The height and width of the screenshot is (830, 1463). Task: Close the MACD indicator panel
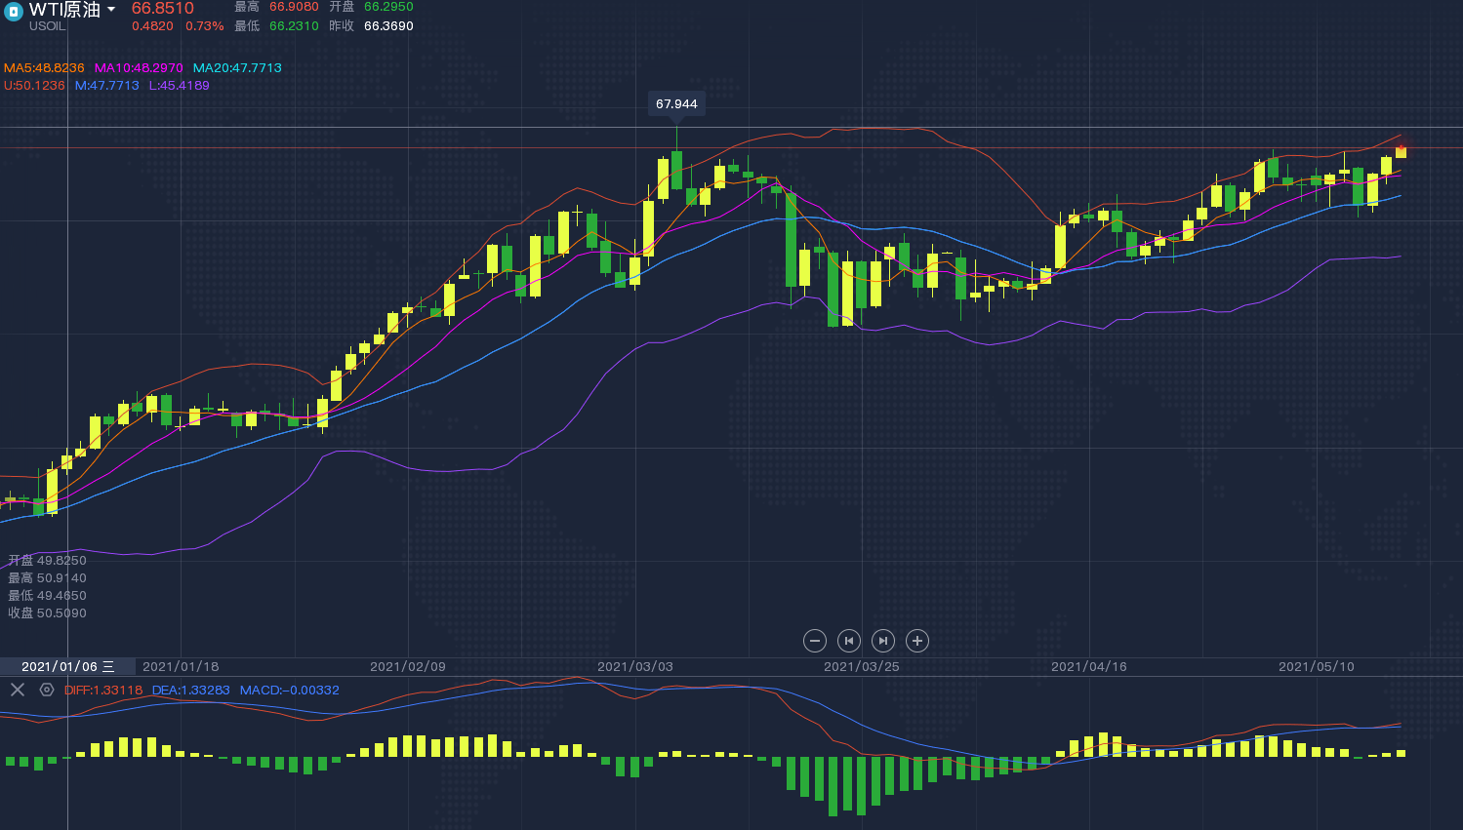18,690
